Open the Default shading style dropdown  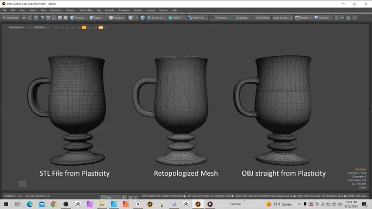(39, 27)
